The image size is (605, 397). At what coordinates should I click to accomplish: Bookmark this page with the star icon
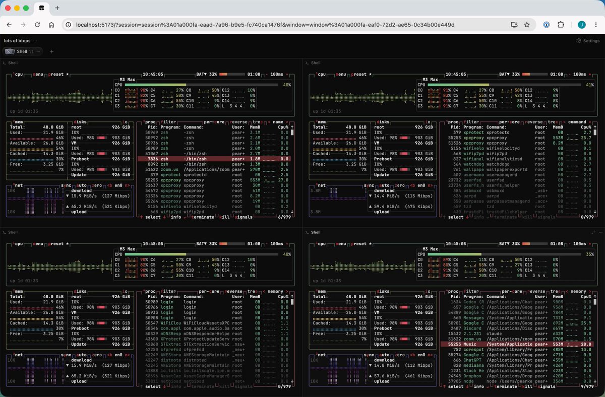[527, 24]
